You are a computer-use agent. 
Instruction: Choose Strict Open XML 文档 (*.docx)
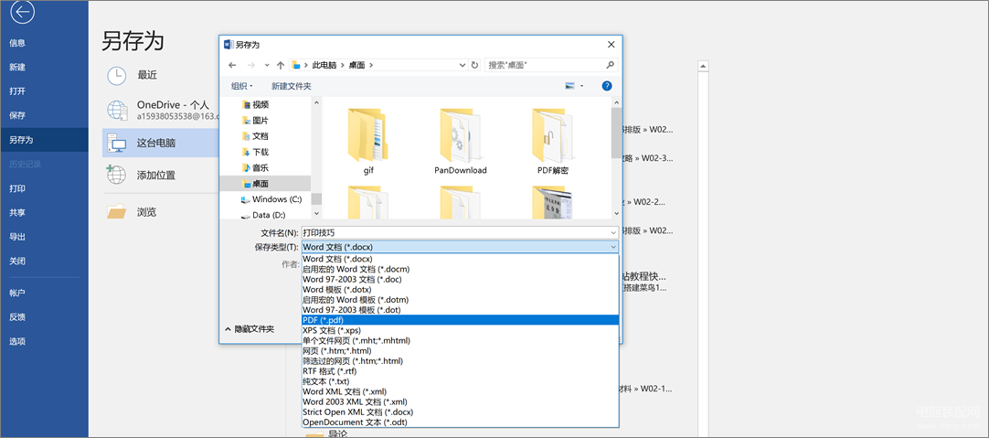coord(460,412)
